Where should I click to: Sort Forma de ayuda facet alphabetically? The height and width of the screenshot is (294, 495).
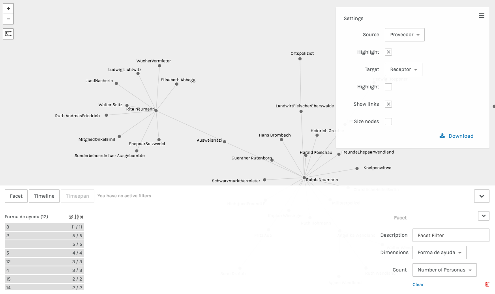click(x=77, y=217)
